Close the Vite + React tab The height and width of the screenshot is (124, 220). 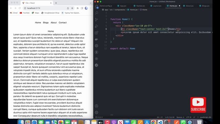pyautogui.click(x=51, y=3)
